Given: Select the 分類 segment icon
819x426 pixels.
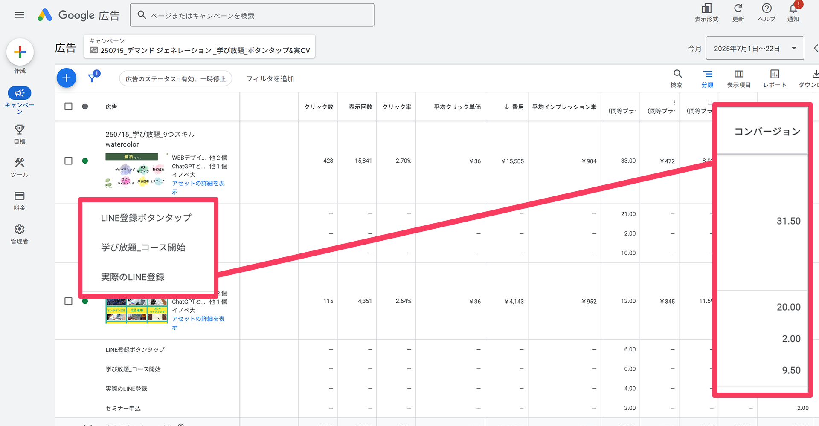Looking at the screenshot, I should click(707, 75).
